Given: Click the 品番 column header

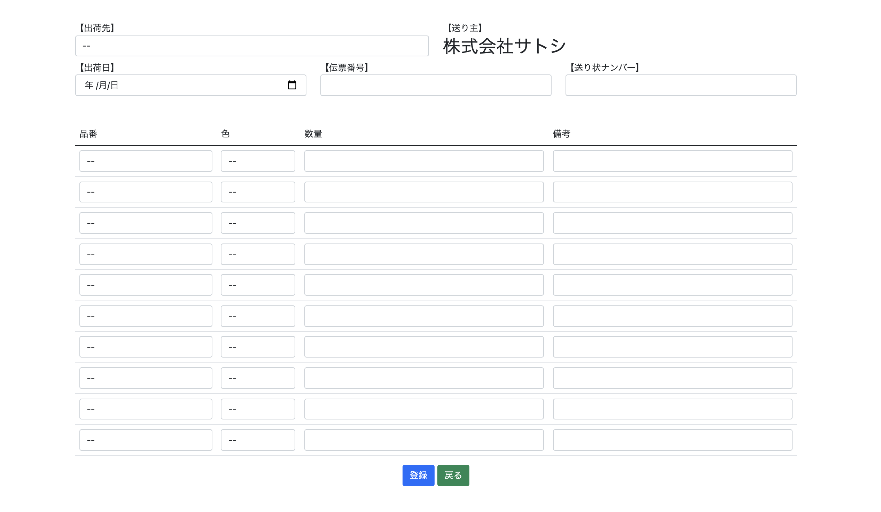Looking at the screenshot, I should coord(88,134).
